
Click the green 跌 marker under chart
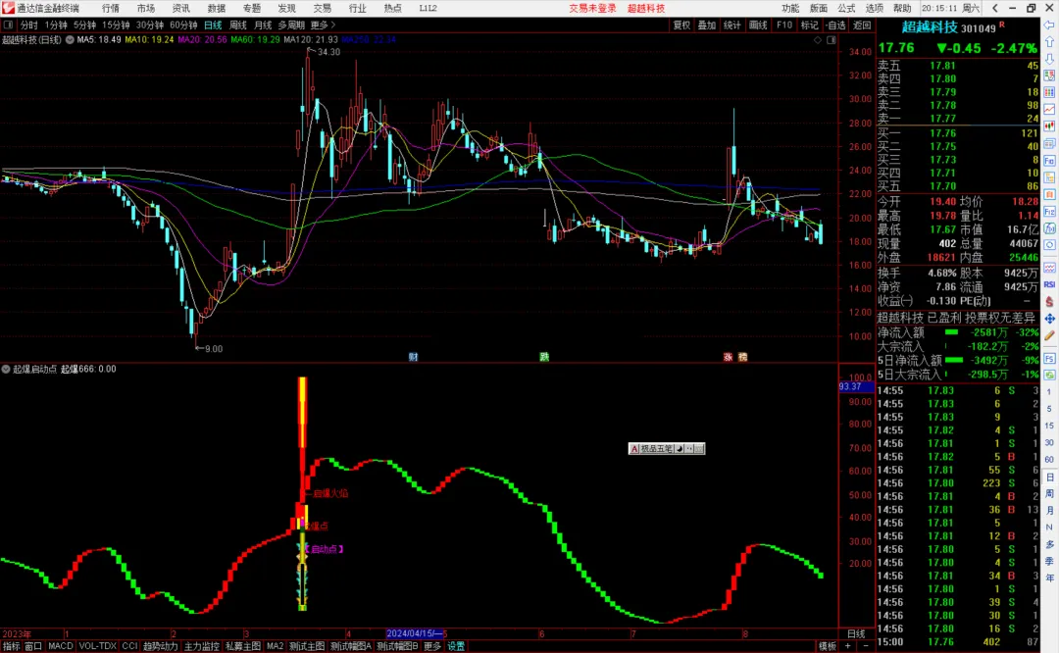tap(543, 357)
